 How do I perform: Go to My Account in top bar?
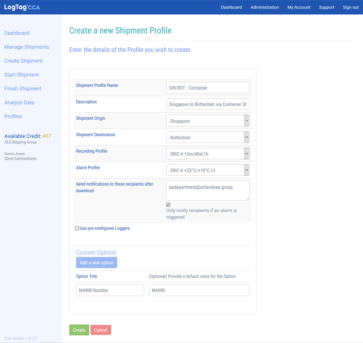click(299, 7)
